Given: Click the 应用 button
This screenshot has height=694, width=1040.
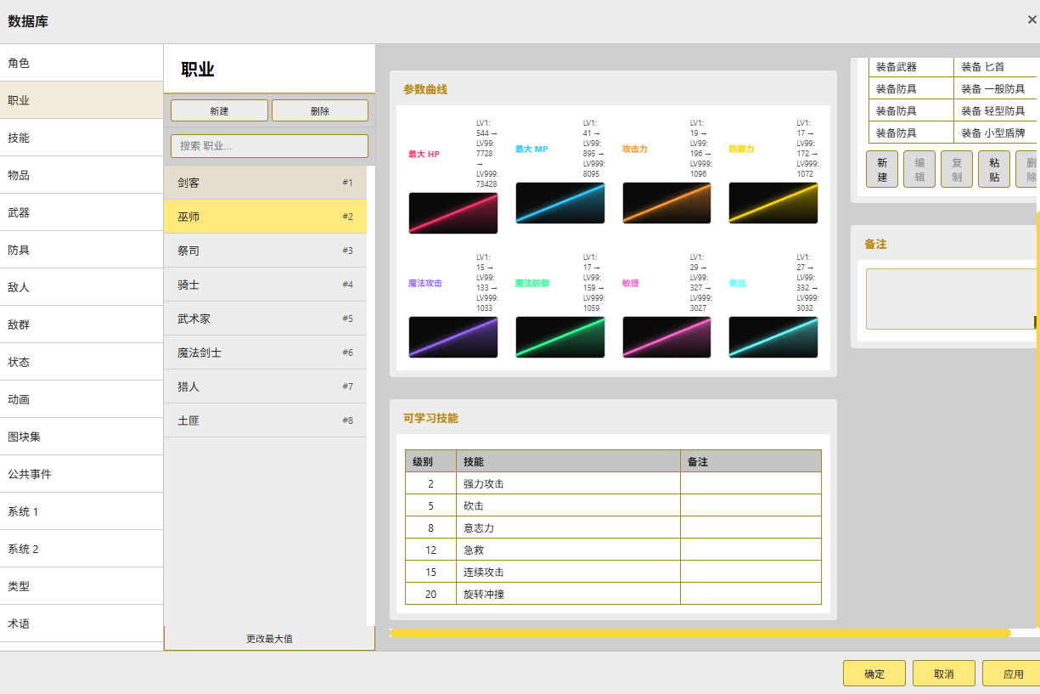Looking at the screenshot, I should (1012, 674).
